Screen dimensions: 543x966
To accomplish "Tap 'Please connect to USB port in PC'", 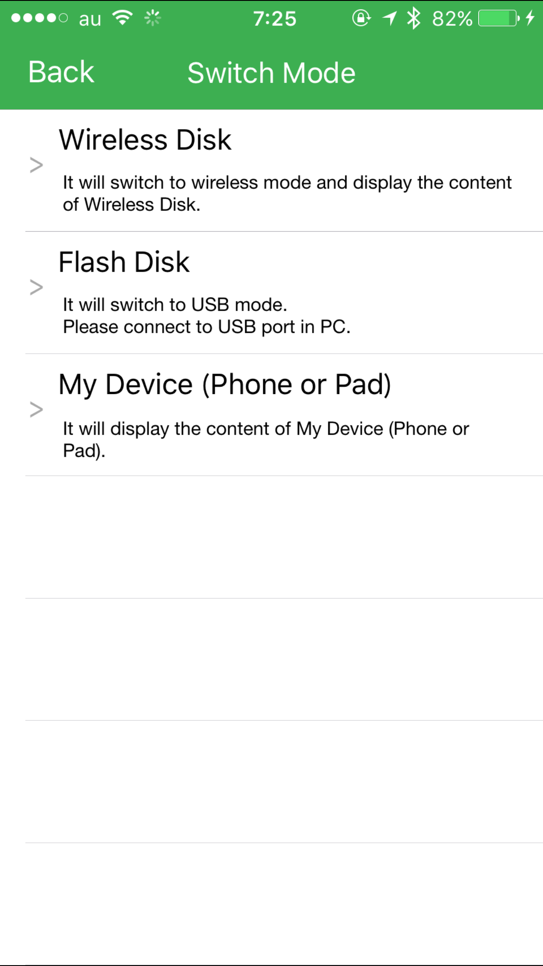I will 206,327.
